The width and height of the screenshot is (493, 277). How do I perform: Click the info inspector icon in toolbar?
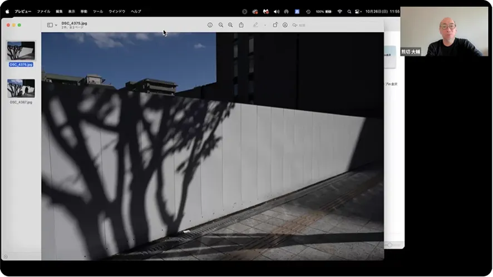(210, 25)
